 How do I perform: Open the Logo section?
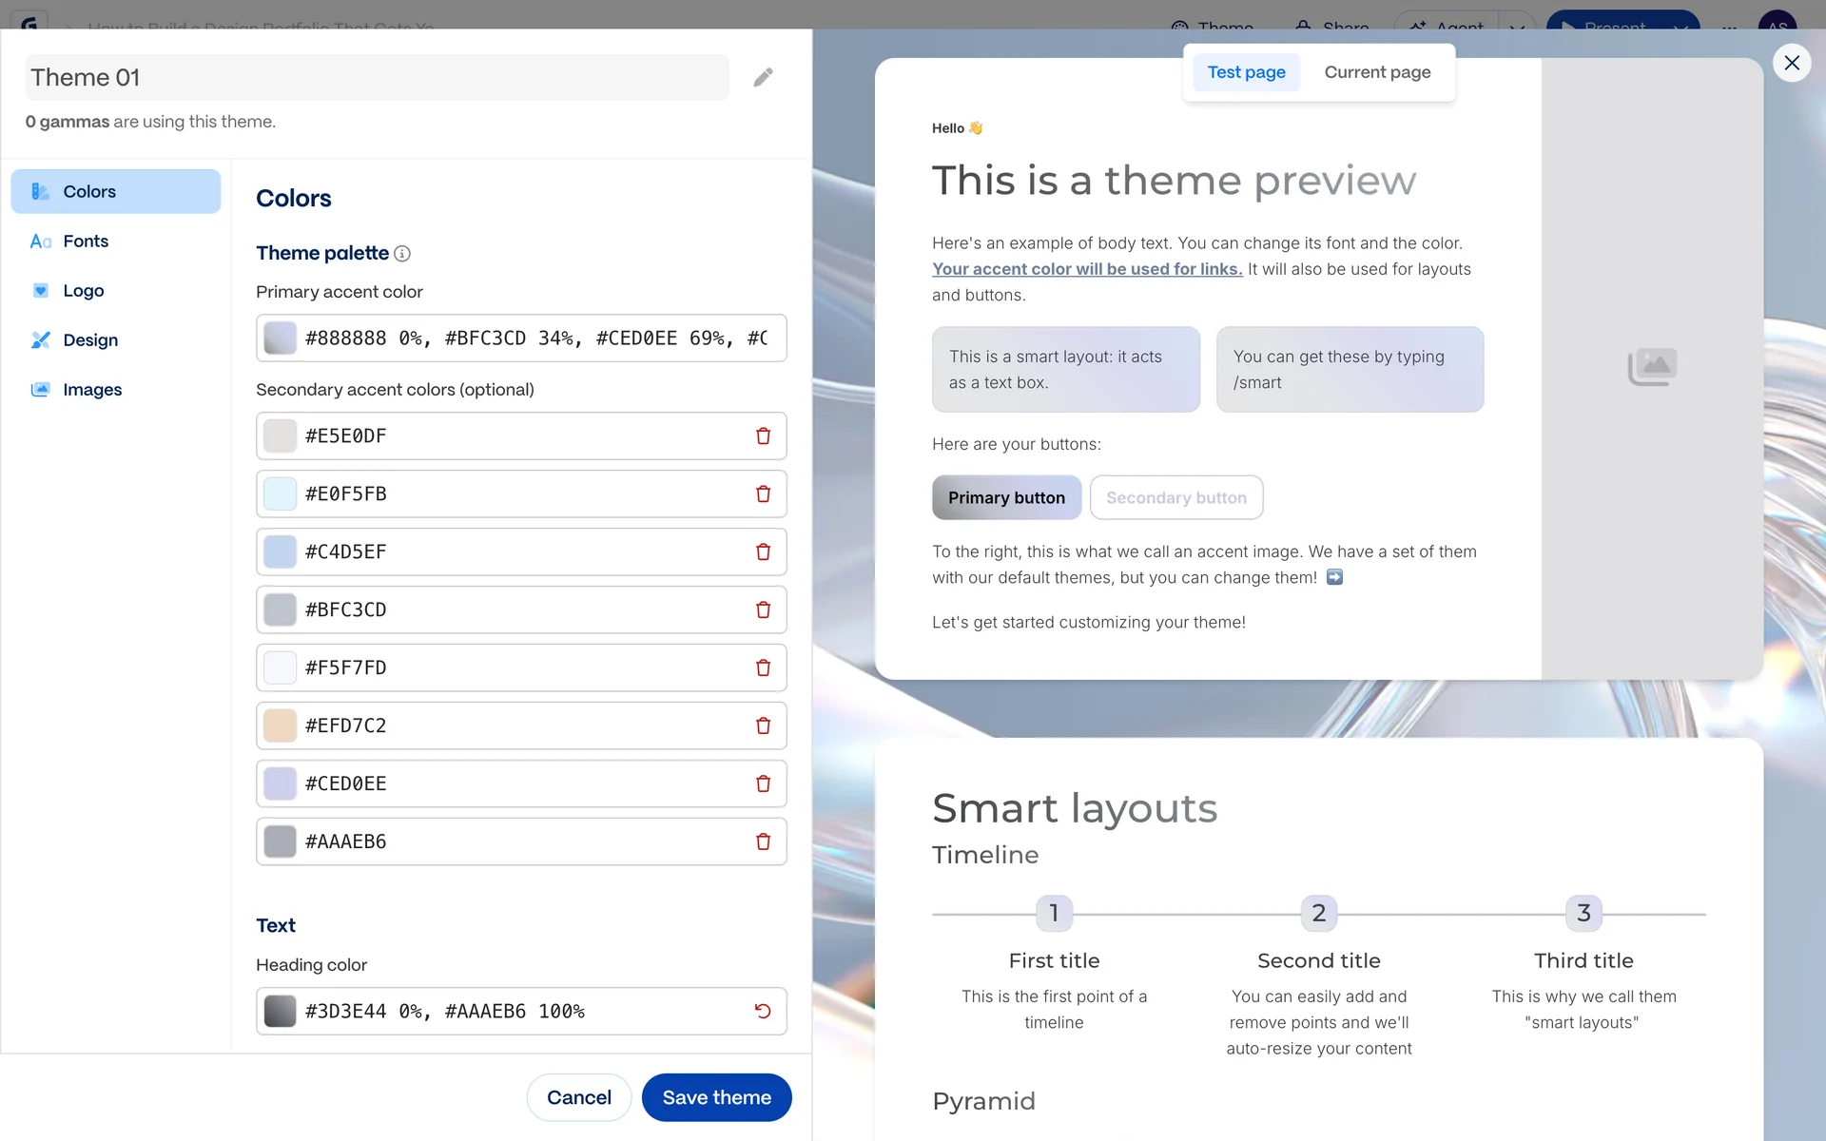click(x=84, y=291)
